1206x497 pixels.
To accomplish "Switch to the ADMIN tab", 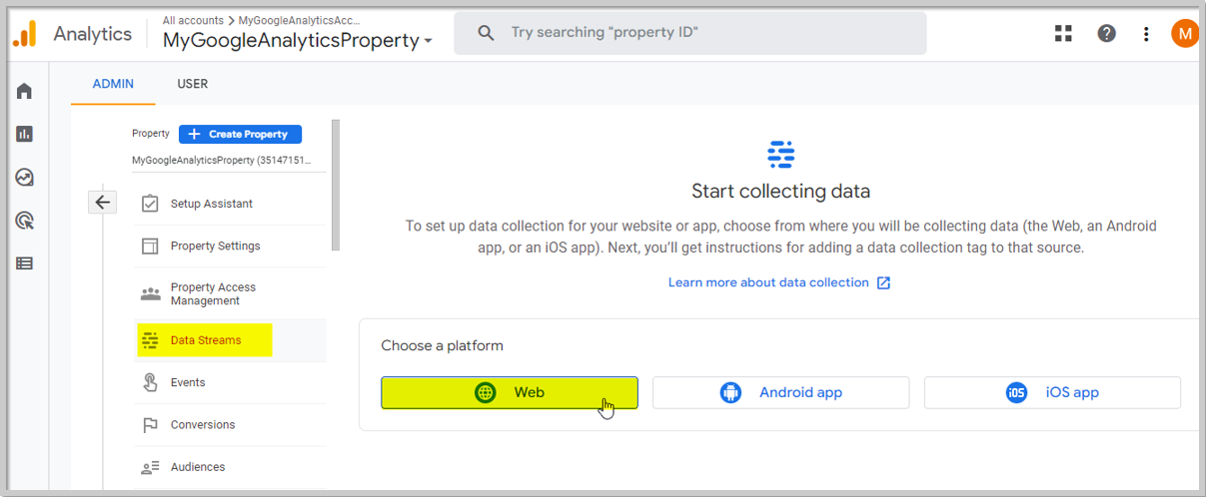I will pyautogui.click(x=113, y=84).
